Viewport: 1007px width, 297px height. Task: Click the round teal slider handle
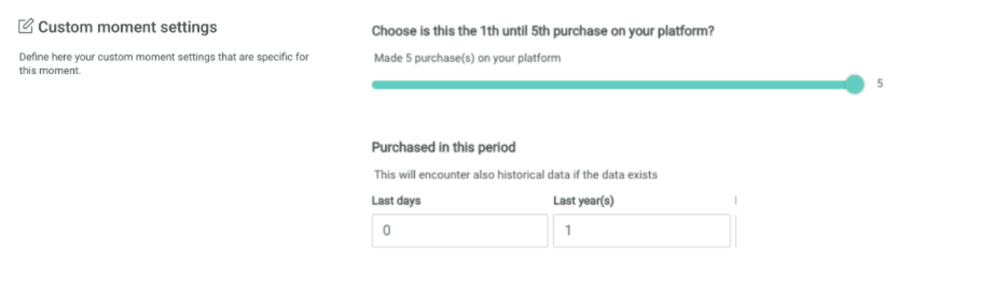coord(854,85)
